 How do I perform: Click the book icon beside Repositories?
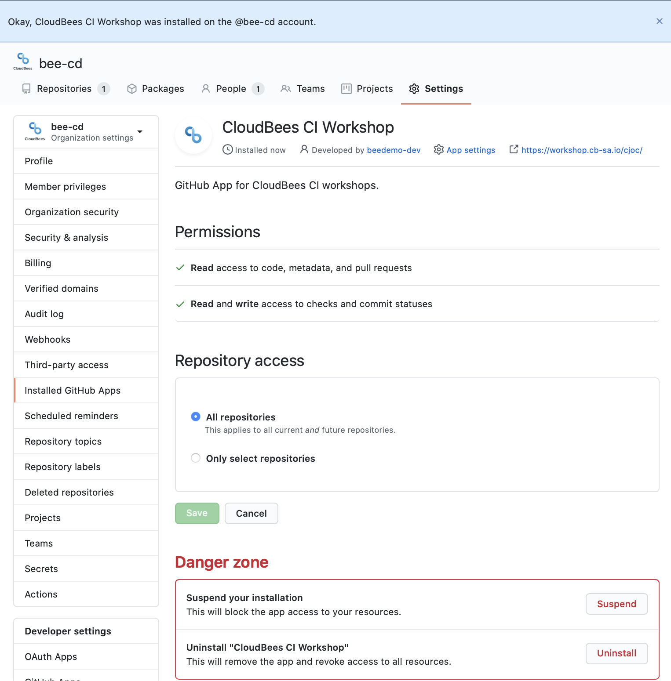pyautogui.click(x=26, y=88)
